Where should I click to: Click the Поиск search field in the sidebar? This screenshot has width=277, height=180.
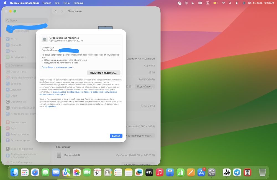click(27, 20)
